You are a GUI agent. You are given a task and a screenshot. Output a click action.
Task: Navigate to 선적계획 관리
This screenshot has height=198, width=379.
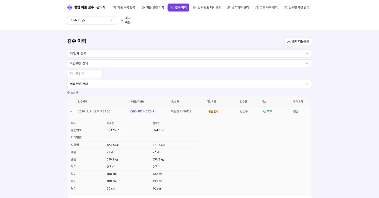pos(238,7)
